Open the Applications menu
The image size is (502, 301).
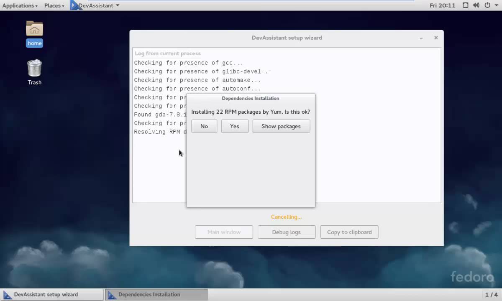point(20,5)
